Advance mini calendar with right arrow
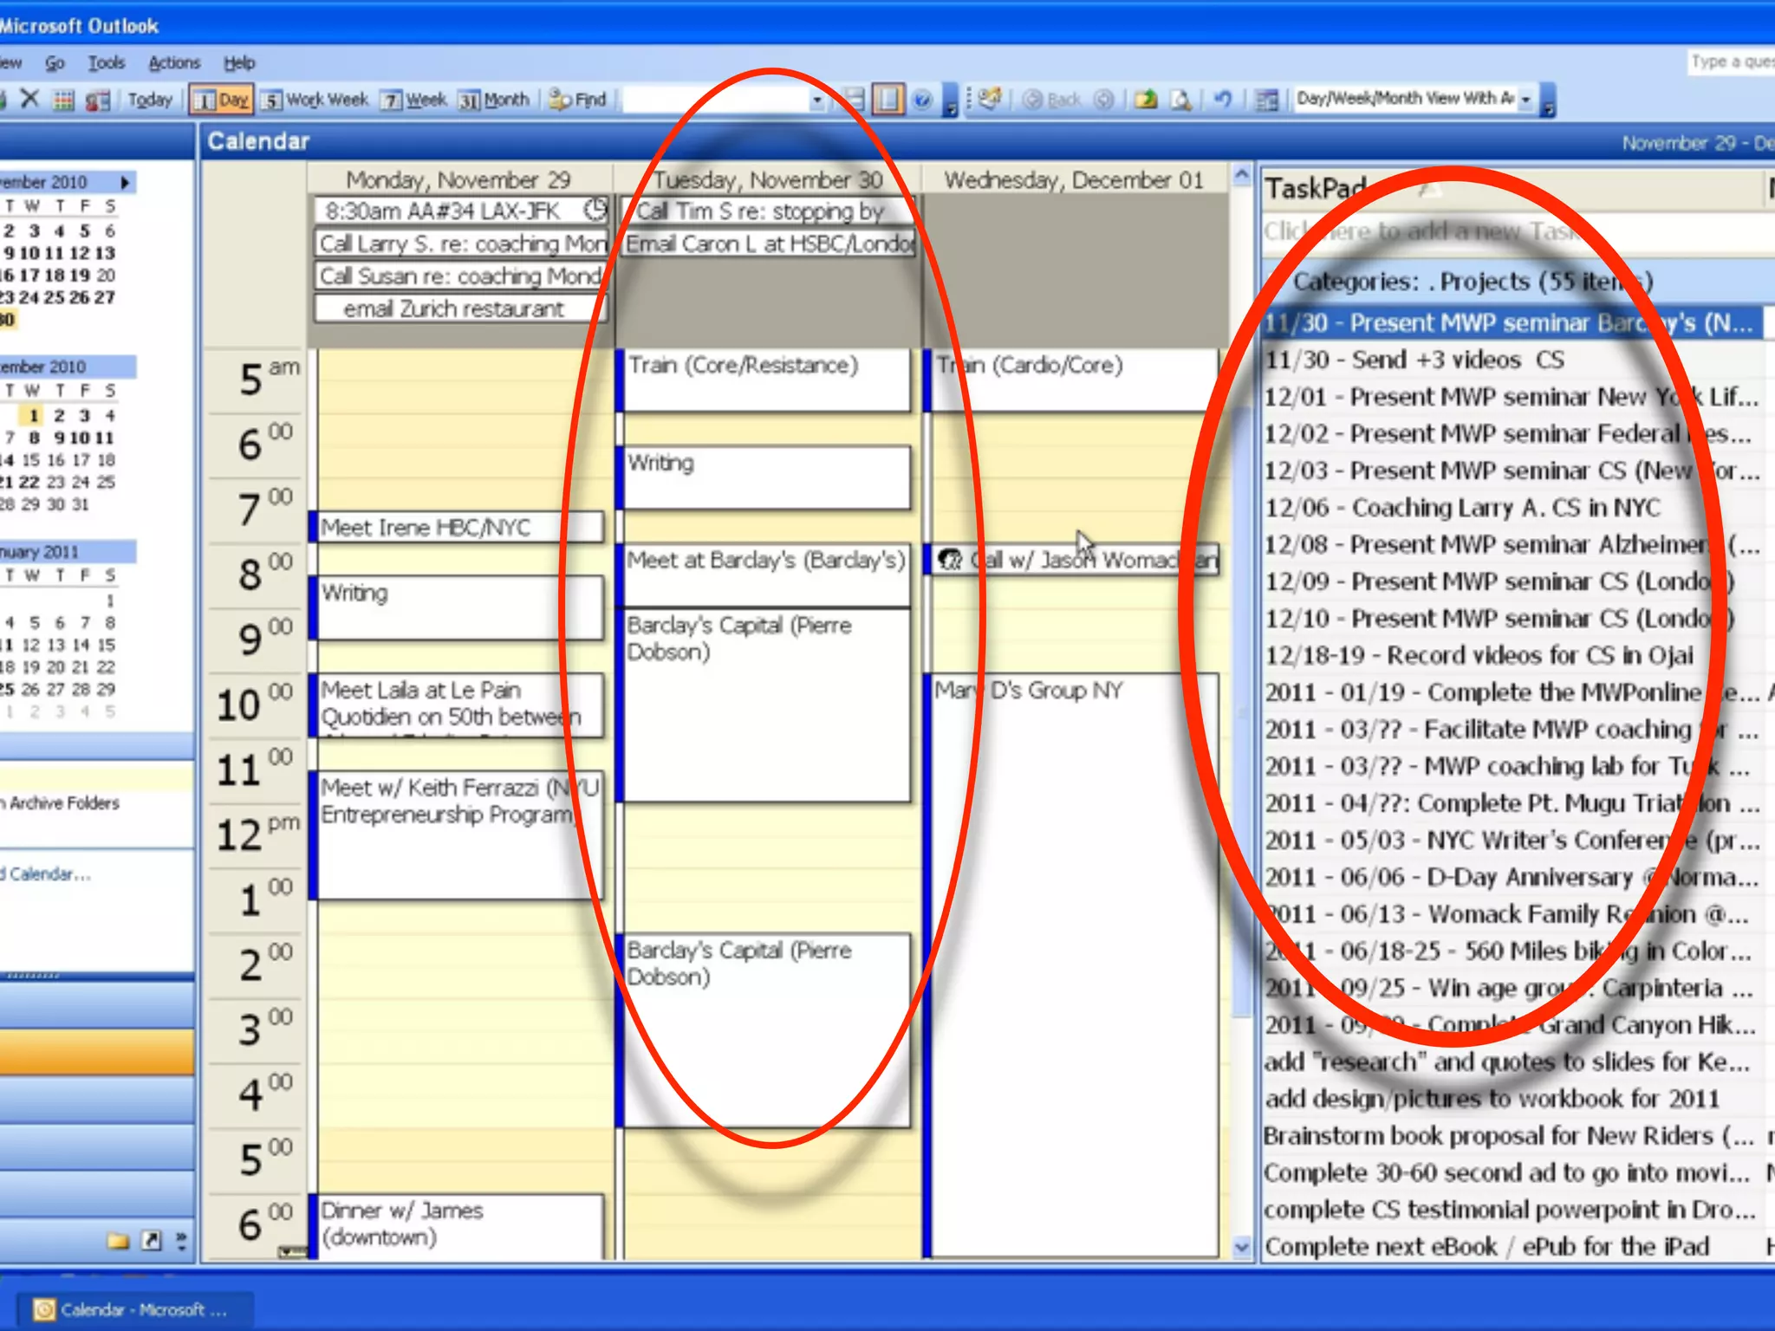The height and width of the screenshot is (1331, 1775). point(125,182)
